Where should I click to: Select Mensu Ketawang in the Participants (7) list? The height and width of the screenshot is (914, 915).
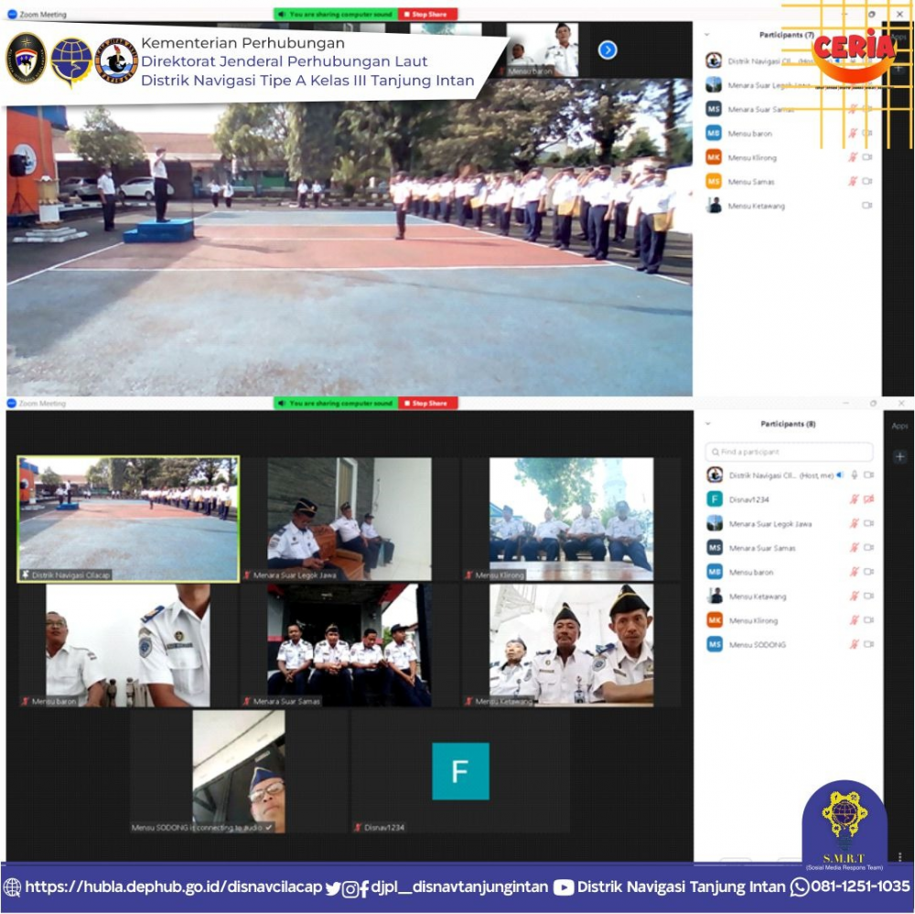pos(757,206)
